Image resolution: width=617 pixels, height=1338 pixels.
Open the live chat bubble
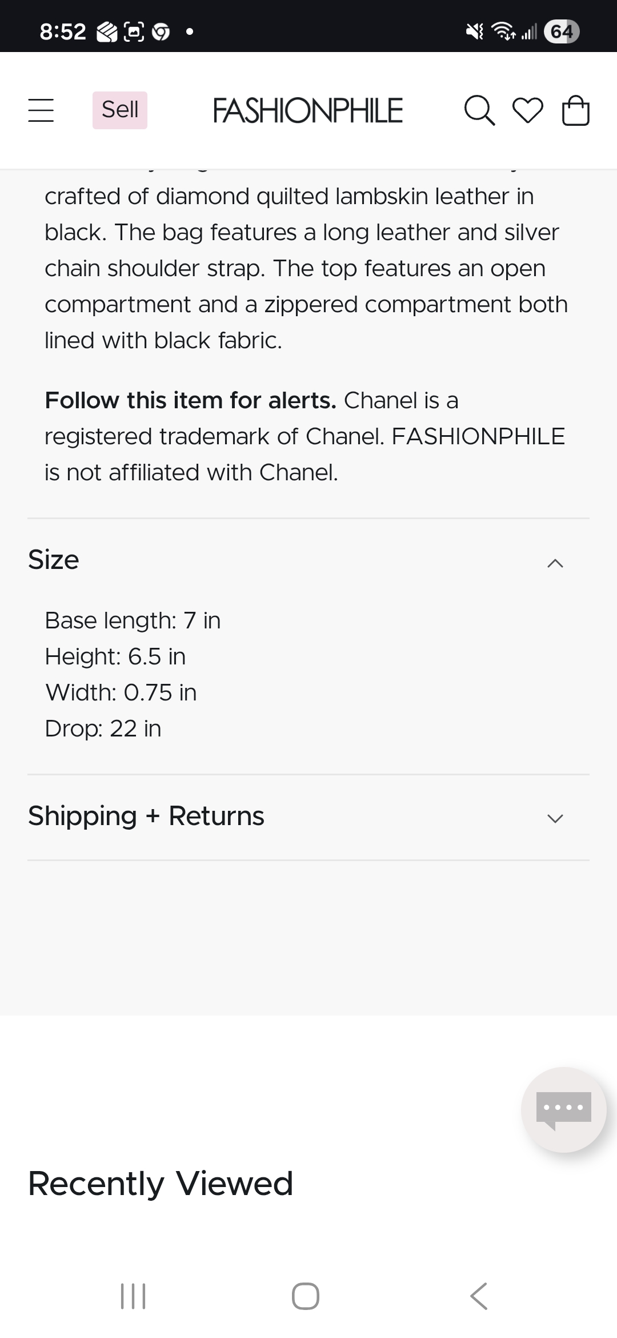[563, 1109]
